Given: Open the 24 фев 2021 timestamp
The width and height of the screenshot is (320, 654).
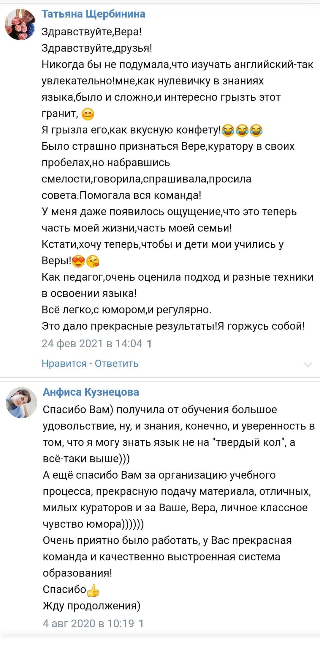Looking at the screenshot, I should (92, 343).
